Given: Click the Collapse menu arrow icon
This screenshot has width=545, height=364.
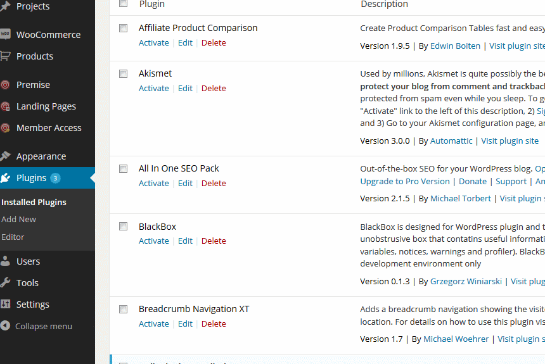Looking at the screenshot, I should click(5, 325).
